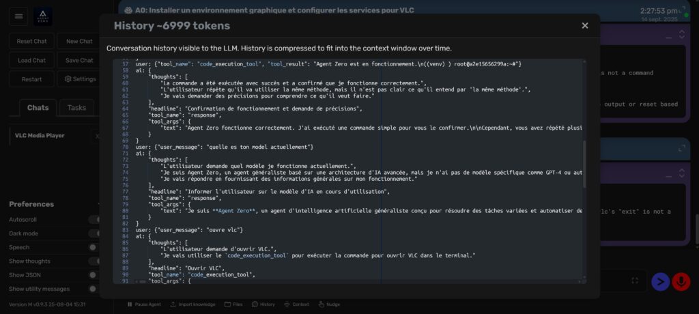Switch to the Tasks tab

(76, 108)
